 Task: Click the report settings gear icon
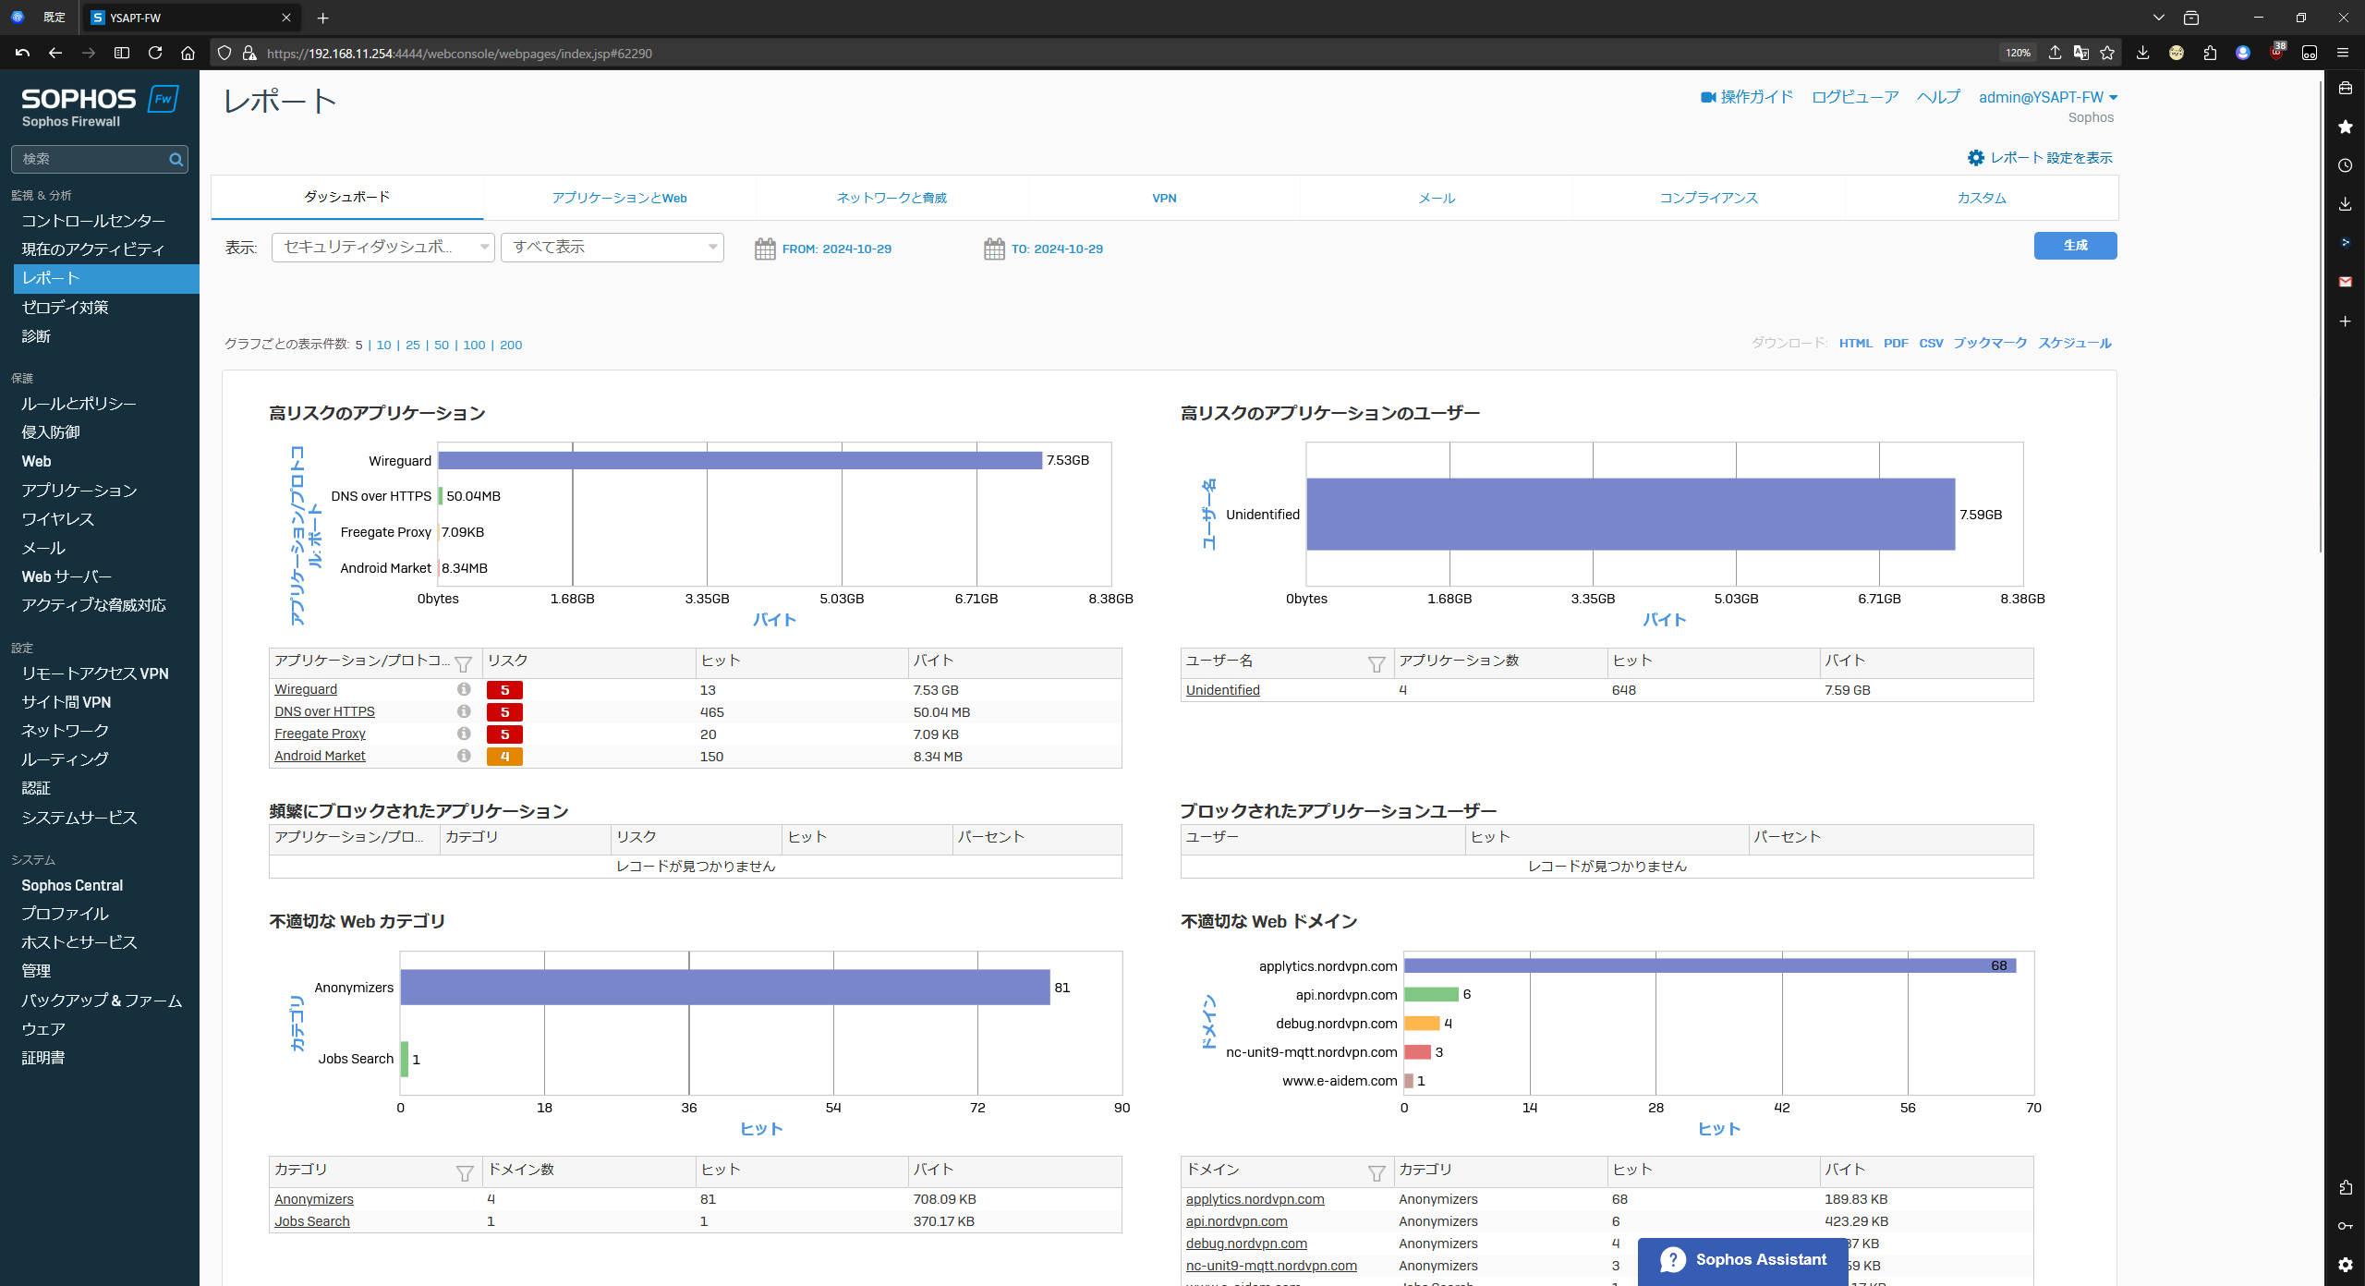(x=1975, y=158)
